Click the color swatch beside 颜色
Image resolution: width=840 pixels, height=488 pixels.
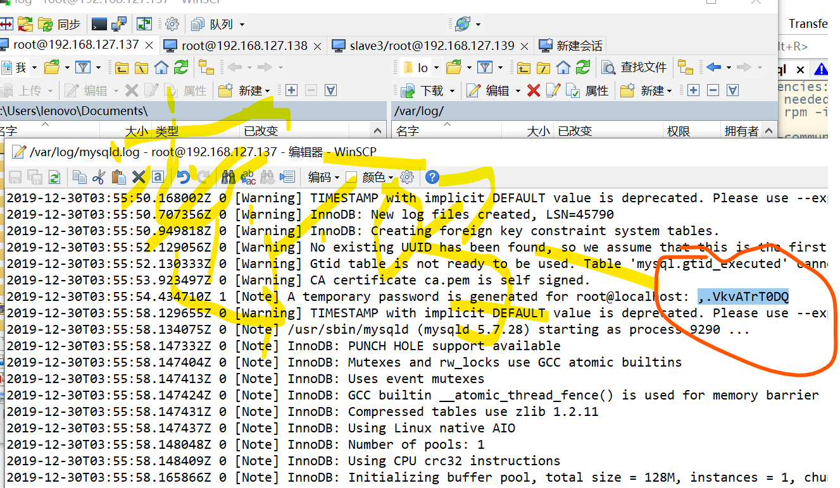click(351, 177)
